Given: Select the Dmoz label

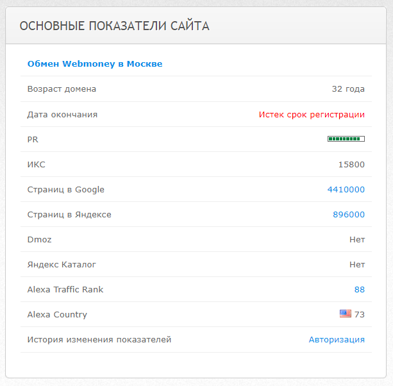Looking at the screenshot, I should (x=39, y=240).
